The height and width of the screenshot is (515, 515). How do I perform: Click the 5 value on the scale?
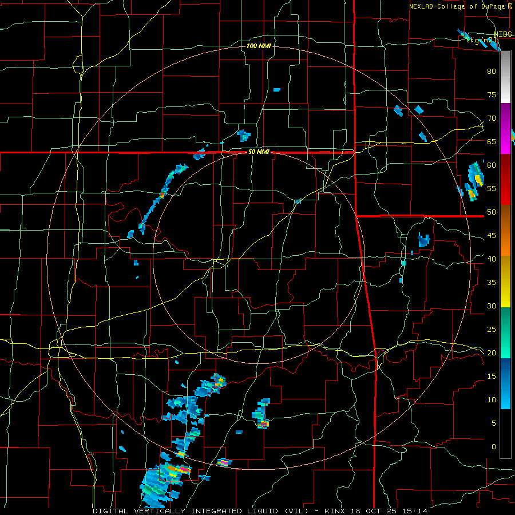(x=494, y=423)
